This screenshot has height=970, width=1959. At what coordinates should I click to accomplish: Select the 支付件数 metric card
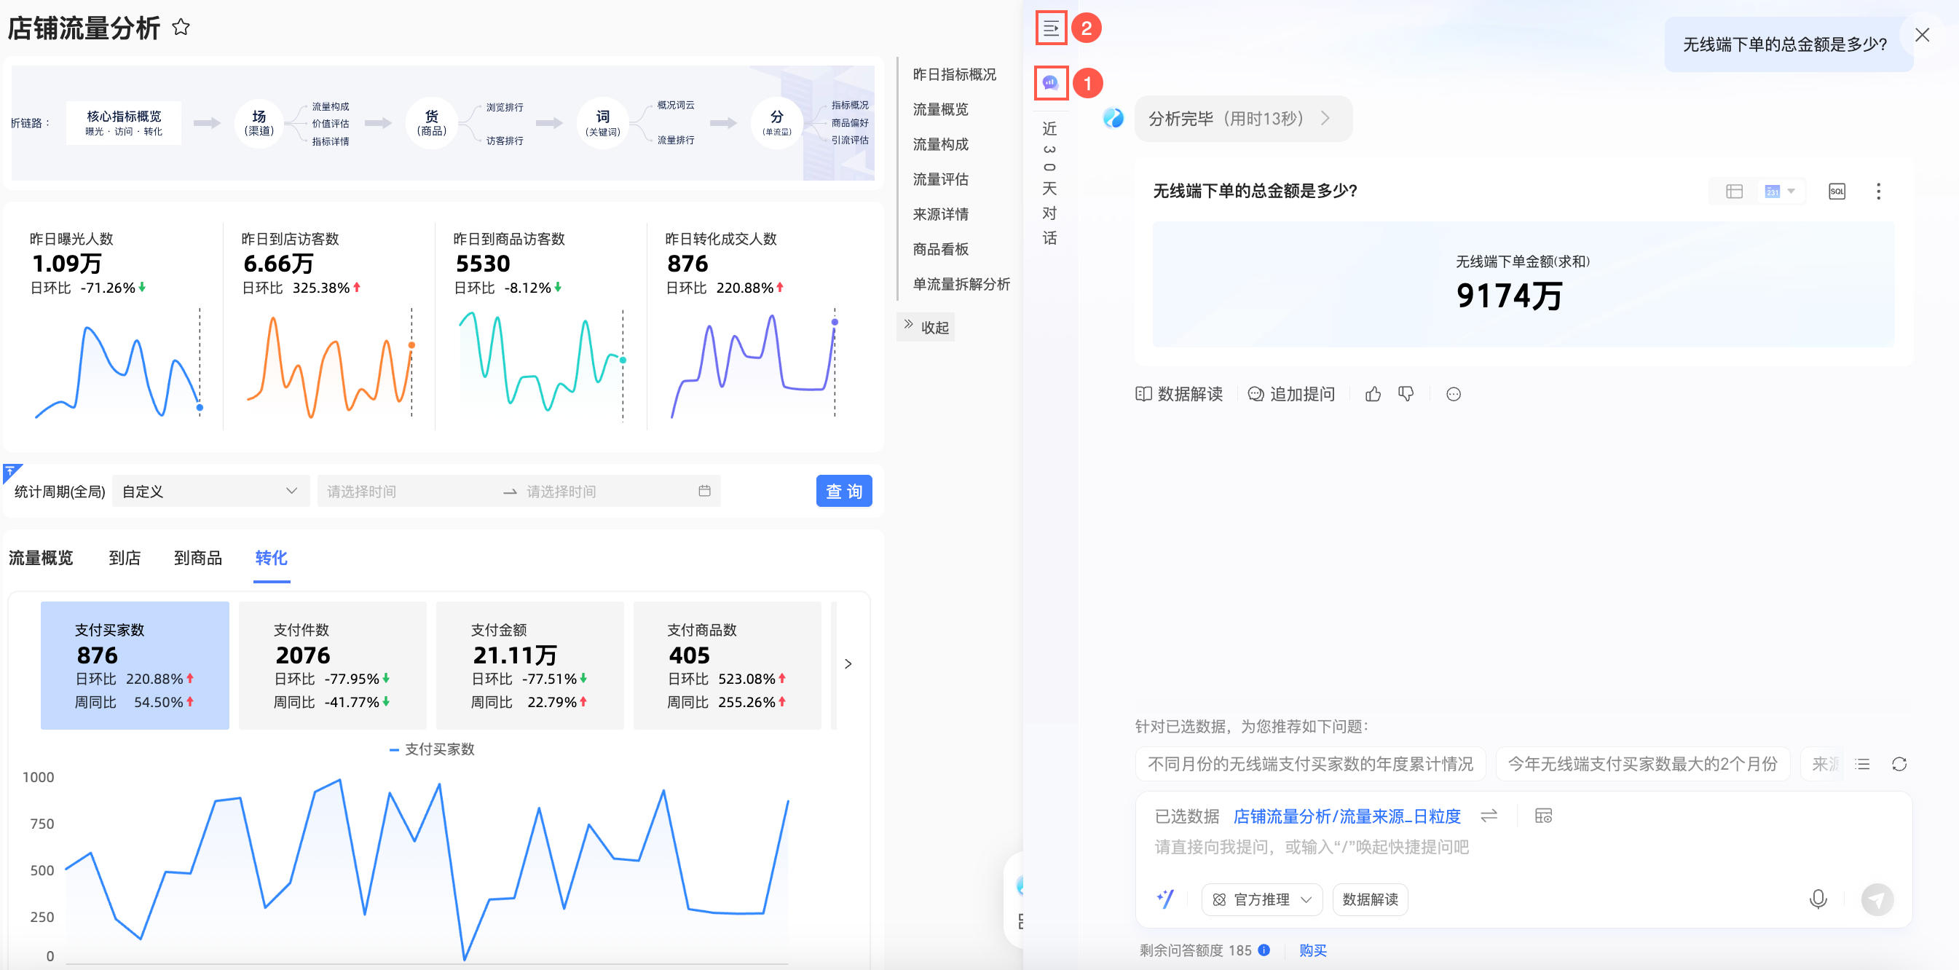point(332,665)
